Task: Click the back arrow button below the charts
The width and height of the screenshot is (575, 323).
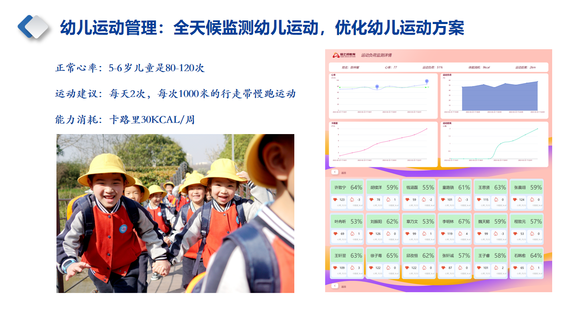Action: click(x=335, y=172)
